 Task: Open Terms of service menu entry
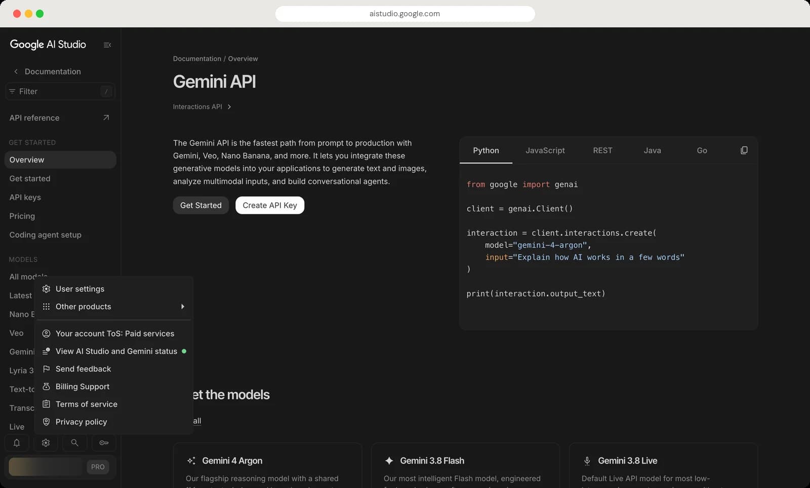tap(114, 404)
